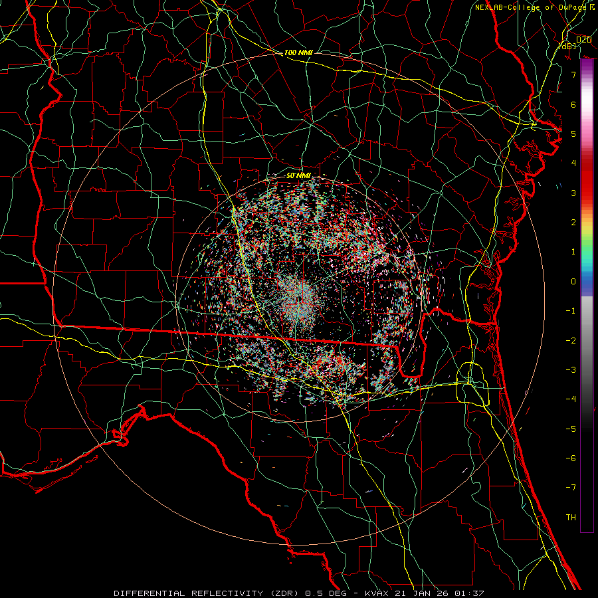Click the 2 value on color scale
598x598 pixels.
[x=573, y=222]
